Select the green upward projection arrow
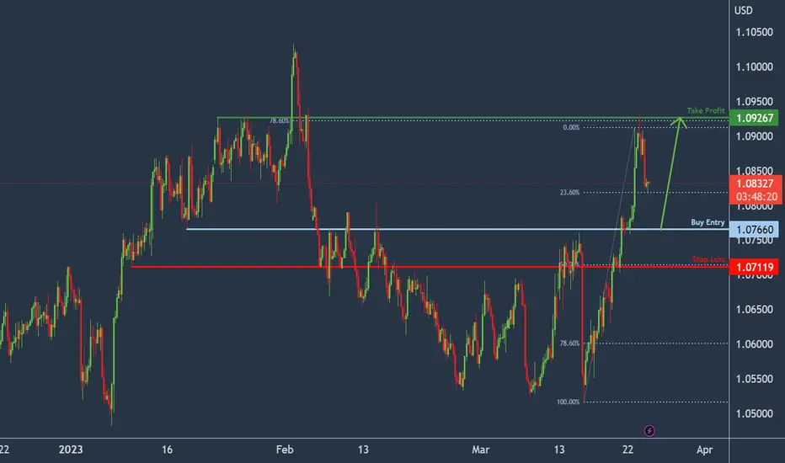The image size is (785, 463). [x=670, y=173]
